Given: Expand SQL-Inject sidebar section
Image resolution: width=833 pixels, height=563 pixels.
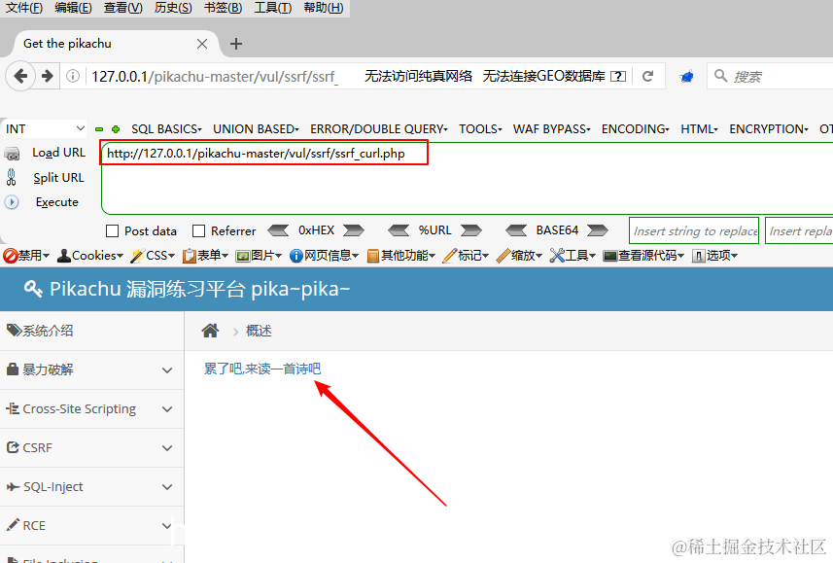Looking at the screenshot, I should coord(92,486).
